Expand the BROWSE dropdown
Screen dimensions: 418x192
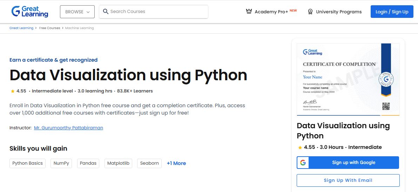point(77,12)
